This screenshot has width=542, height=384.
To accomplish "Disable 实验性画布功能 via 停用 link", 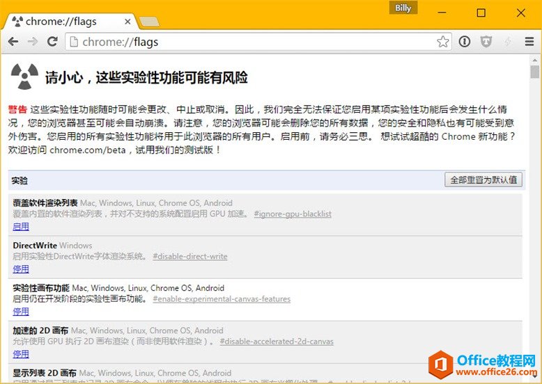I will [21, 311].
